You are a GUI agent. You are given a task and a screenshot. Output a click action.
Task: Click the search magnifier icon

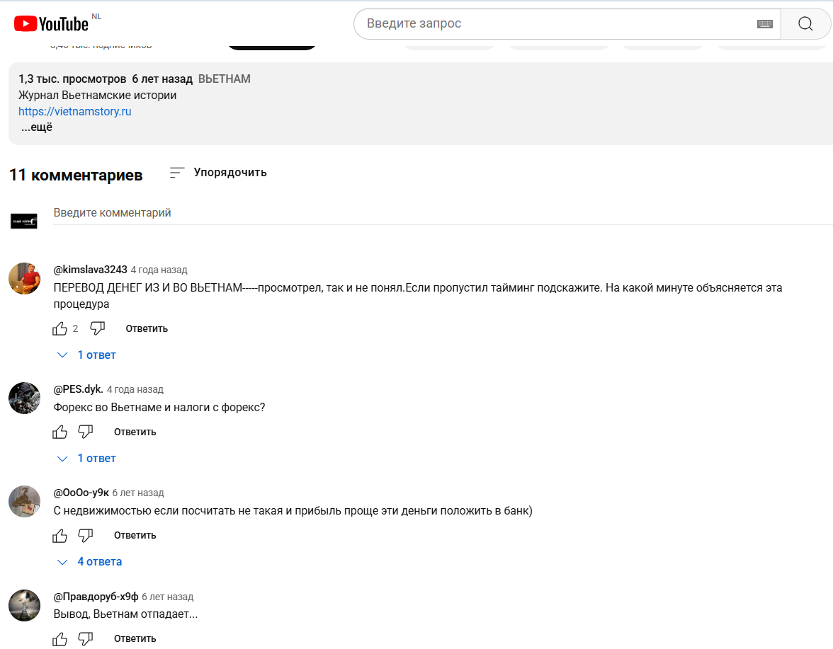point(805,23)
